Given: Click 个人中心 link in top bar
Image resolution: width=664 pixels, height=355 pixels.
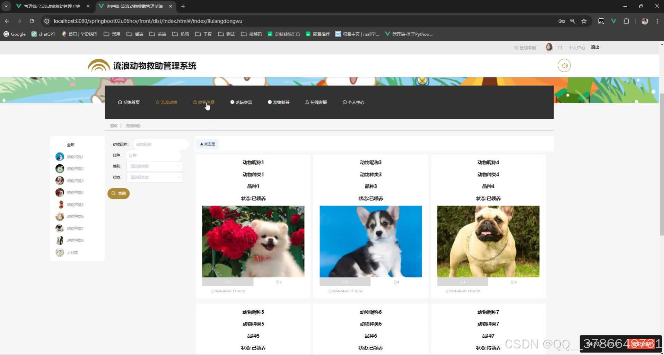Looking at the screenshot, I should tap(577, 47).
